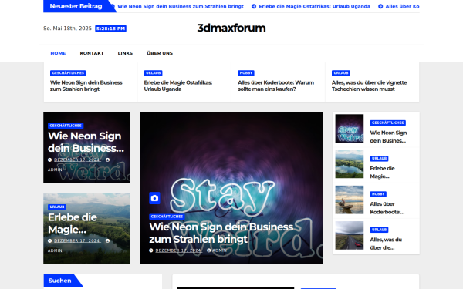Screen dimensions: 463x289
Task: Open the small card title Wie Neon Sign dein Business...
Action: tap(86, 142)
